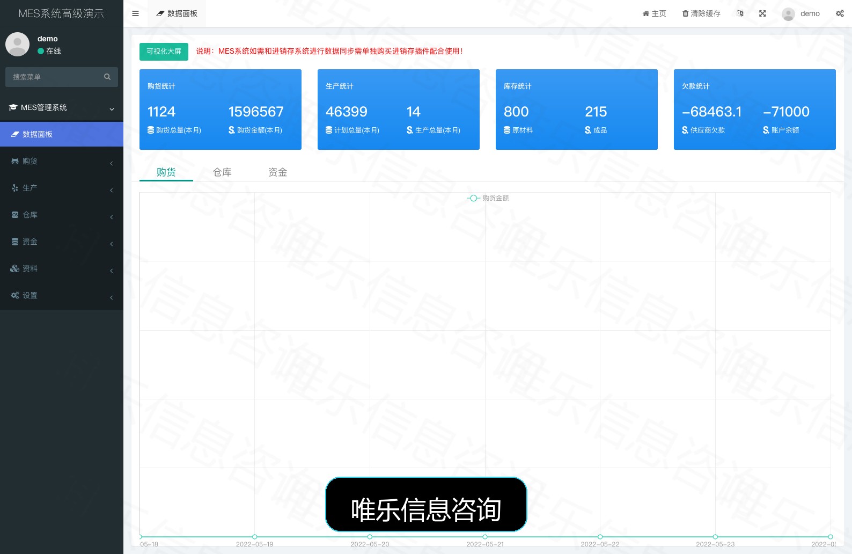
Task: Click the 仓库 sidebar icon
Action: pos(15,215)
